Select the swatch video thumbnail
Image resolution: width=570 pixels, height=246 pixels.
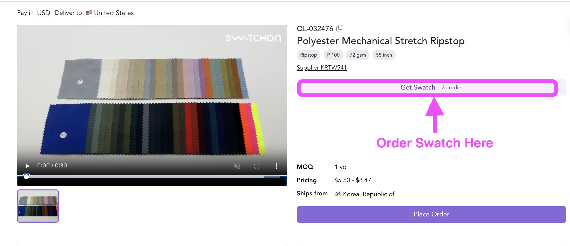[x=38, y=206]
